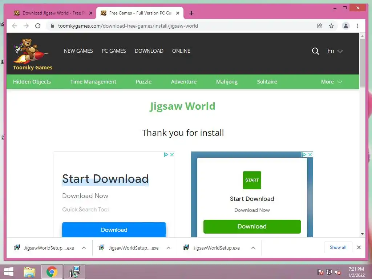The image size is (372, 279).
Task: Click the Toomky Games bear logo
Action: pyautogui.click(x=32, y=54)
